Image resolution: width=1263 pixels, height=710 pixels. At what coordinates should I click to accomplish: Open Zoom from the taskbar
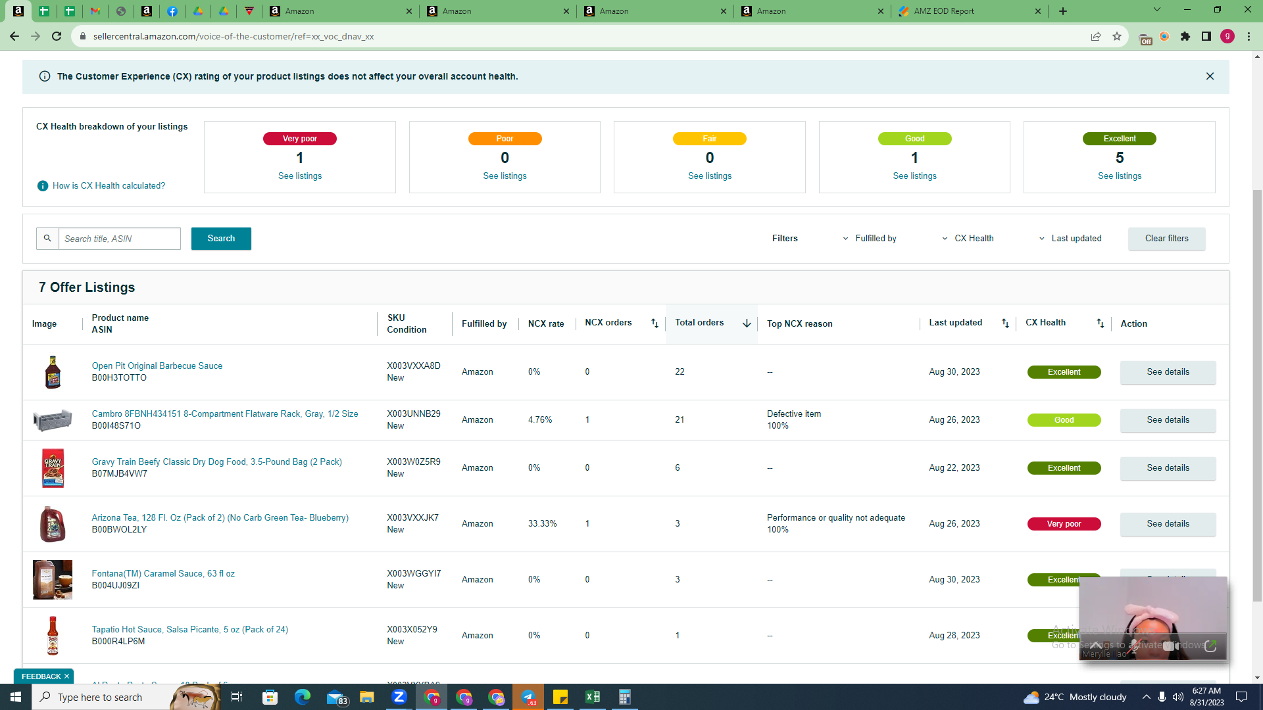pyautogui.click(x=399, y=697)
